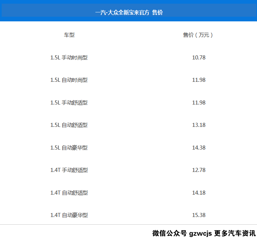Select the 12.78 price value
Viewport: 257px width, 239px height.
pyautogui.click(x=199, y=170)
